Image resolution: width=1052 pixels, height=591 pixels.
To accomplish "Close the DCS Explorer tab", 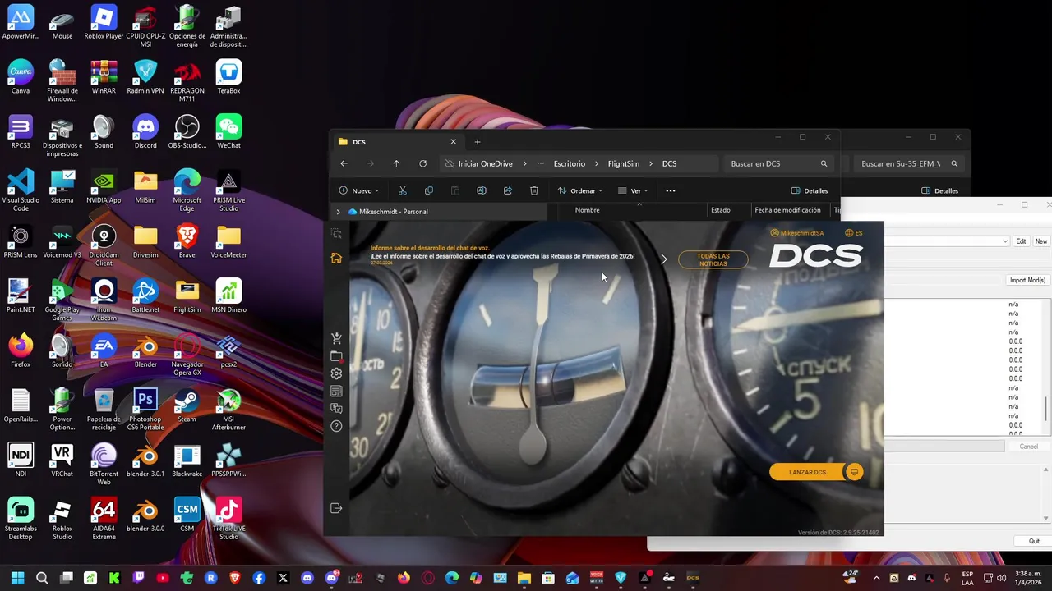I will click(453, 142).
